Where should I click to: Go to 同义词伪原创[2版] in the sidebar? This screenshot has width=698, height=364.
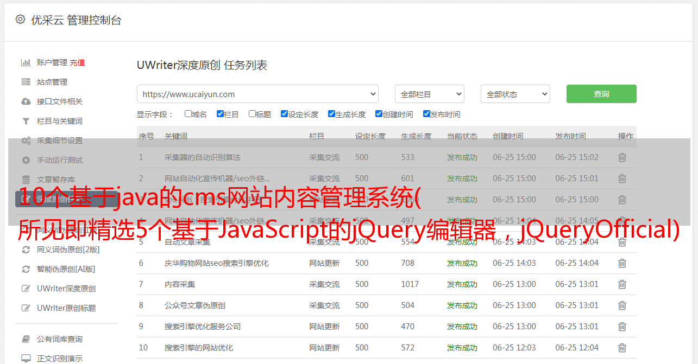tap(68, 250)
